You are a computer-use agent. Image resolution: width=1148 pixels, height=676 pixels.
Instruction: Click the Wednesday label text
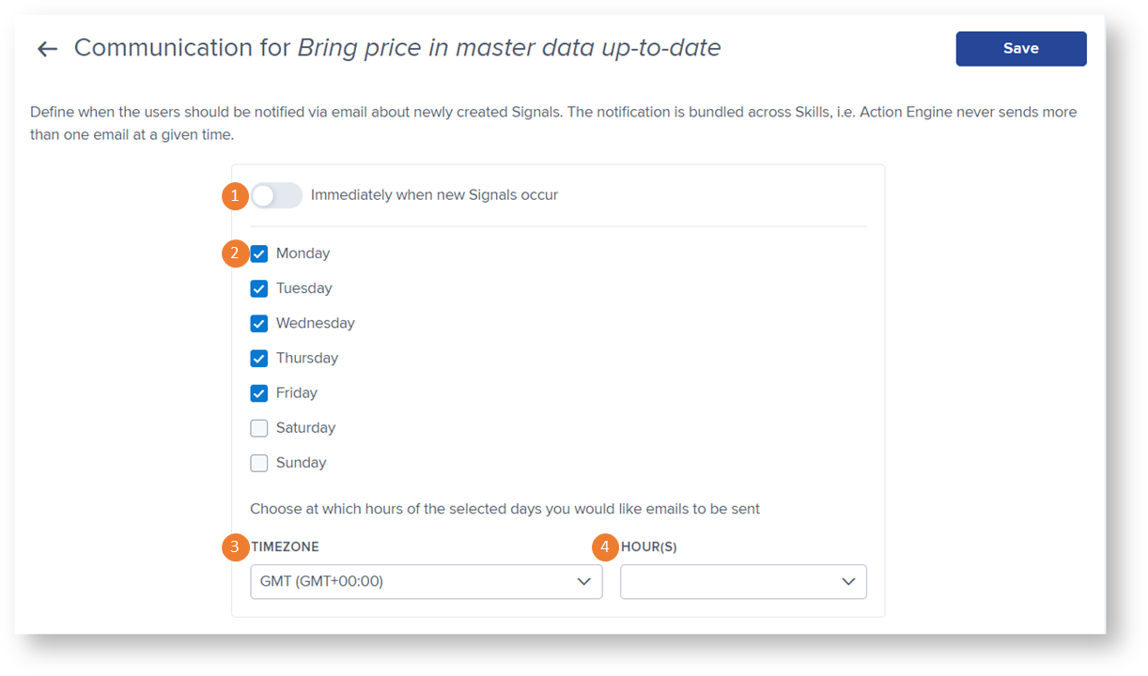tap(316, 323)
